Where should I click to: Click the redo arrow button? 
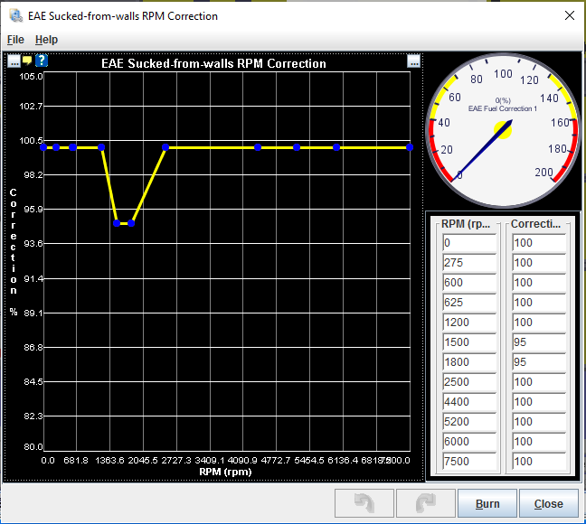point(421,503)
